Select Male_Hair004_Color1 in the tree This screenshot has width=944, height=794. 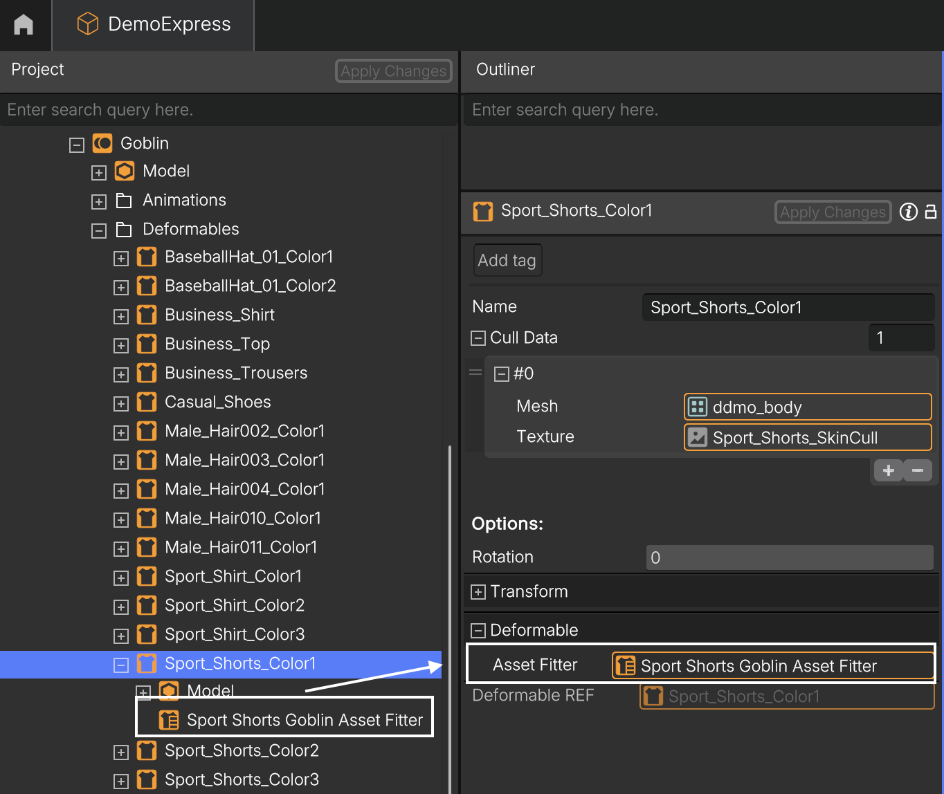pos(244,490)
